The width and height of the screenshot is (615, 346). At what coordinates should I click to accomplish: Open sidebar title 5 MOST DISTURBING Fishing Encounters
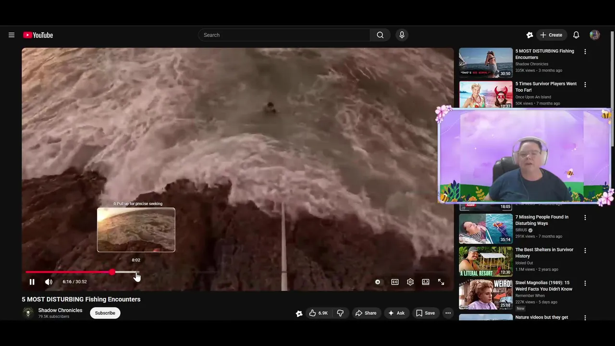pos(545,54)
